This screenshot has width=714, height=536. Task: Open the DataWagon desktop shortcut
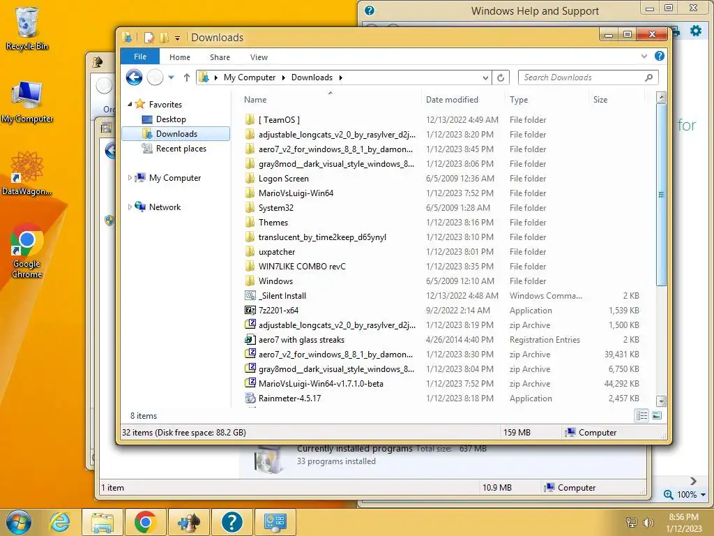point(26,174)
